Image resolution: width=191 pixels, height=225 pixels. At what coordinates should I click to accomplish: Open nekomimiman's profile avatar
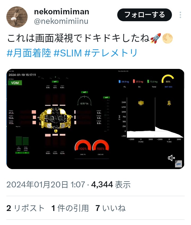(17, 17)
